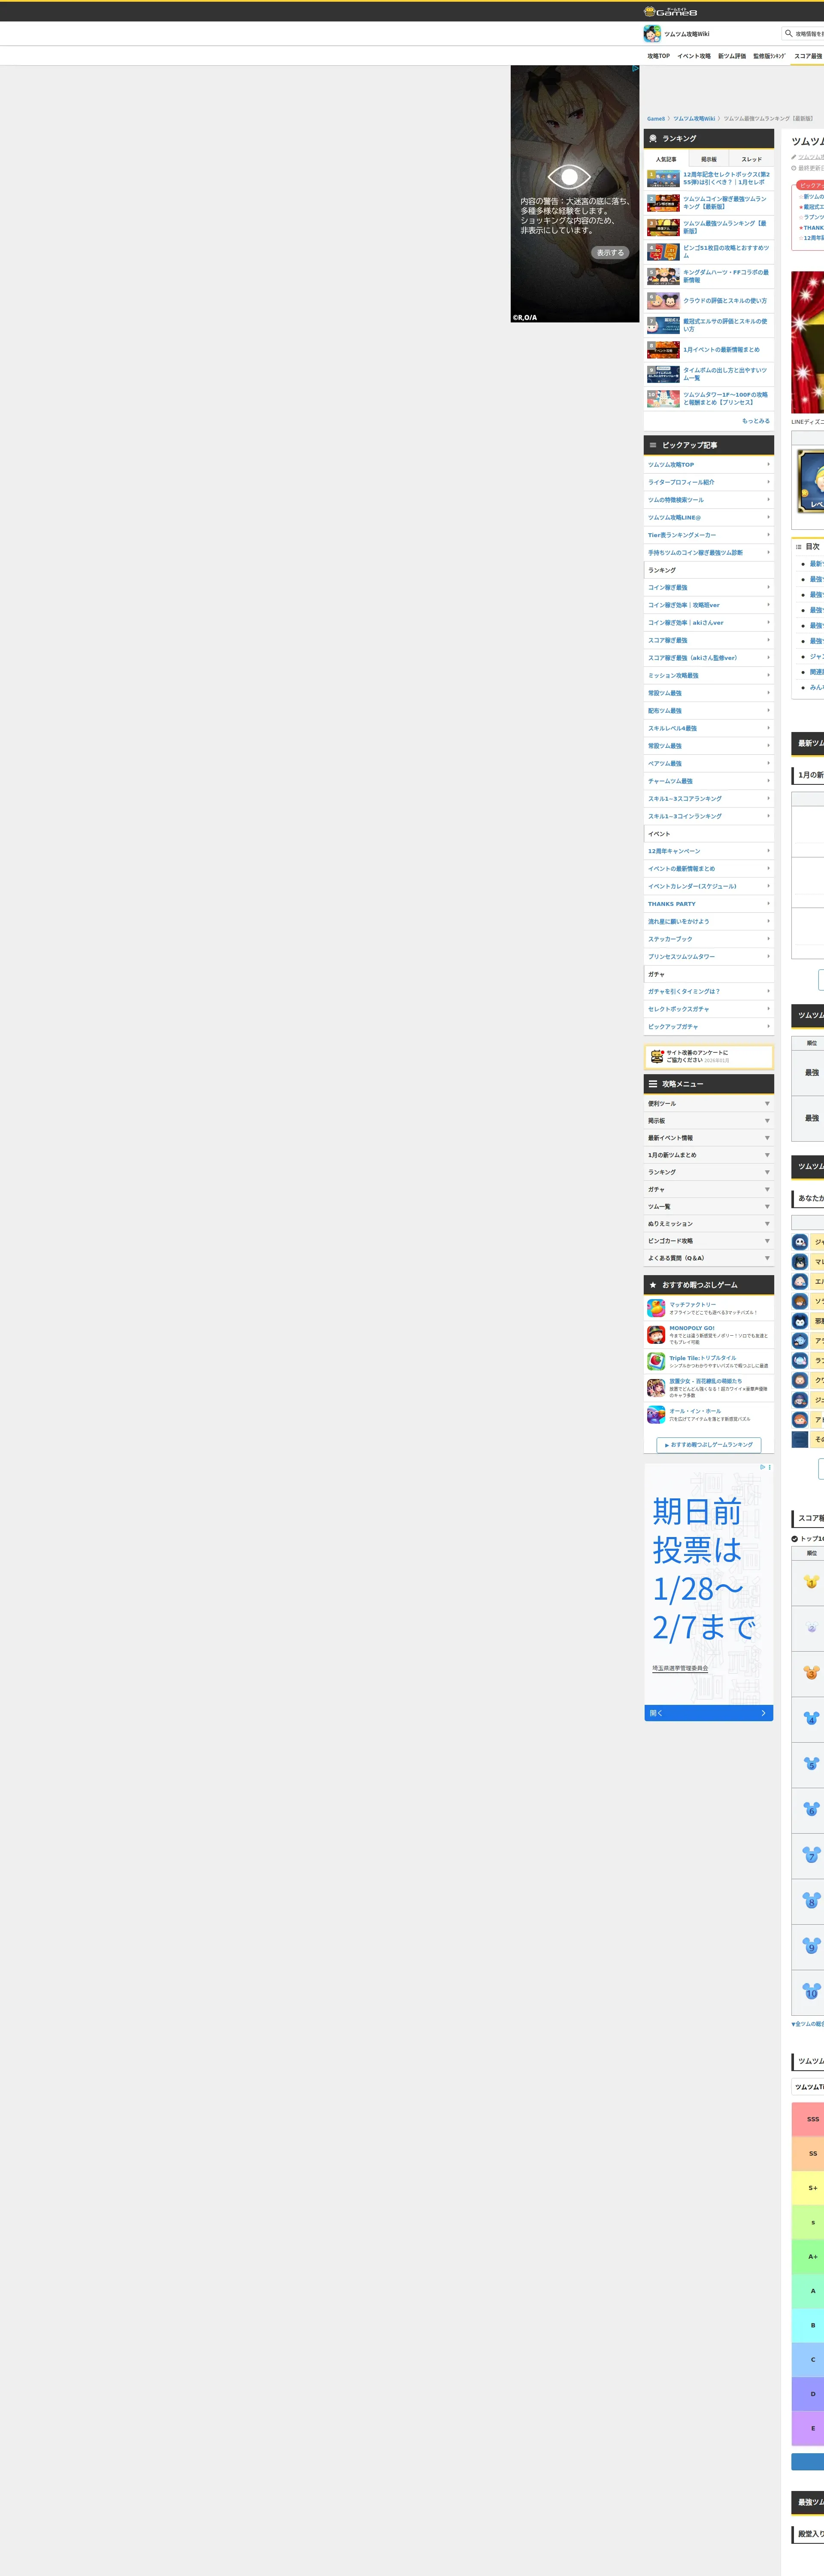Click the 開く button on the blue ad

pyautogui.click(x=708, y=1713)
